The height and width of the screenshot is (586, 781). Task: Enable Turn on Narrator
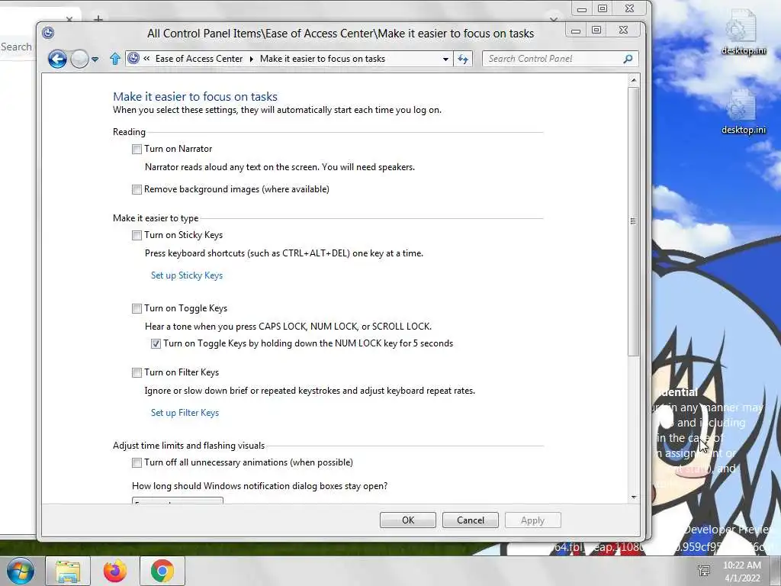point(137,149)
